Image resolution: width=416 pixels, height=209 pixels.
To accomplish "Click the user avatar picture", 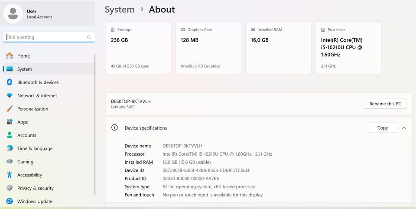I will click(13, 13).
